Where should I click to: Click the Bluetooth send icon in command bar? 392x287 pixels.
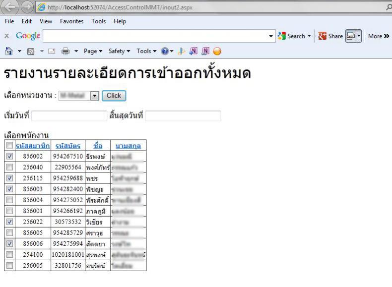tap(181, 51)
